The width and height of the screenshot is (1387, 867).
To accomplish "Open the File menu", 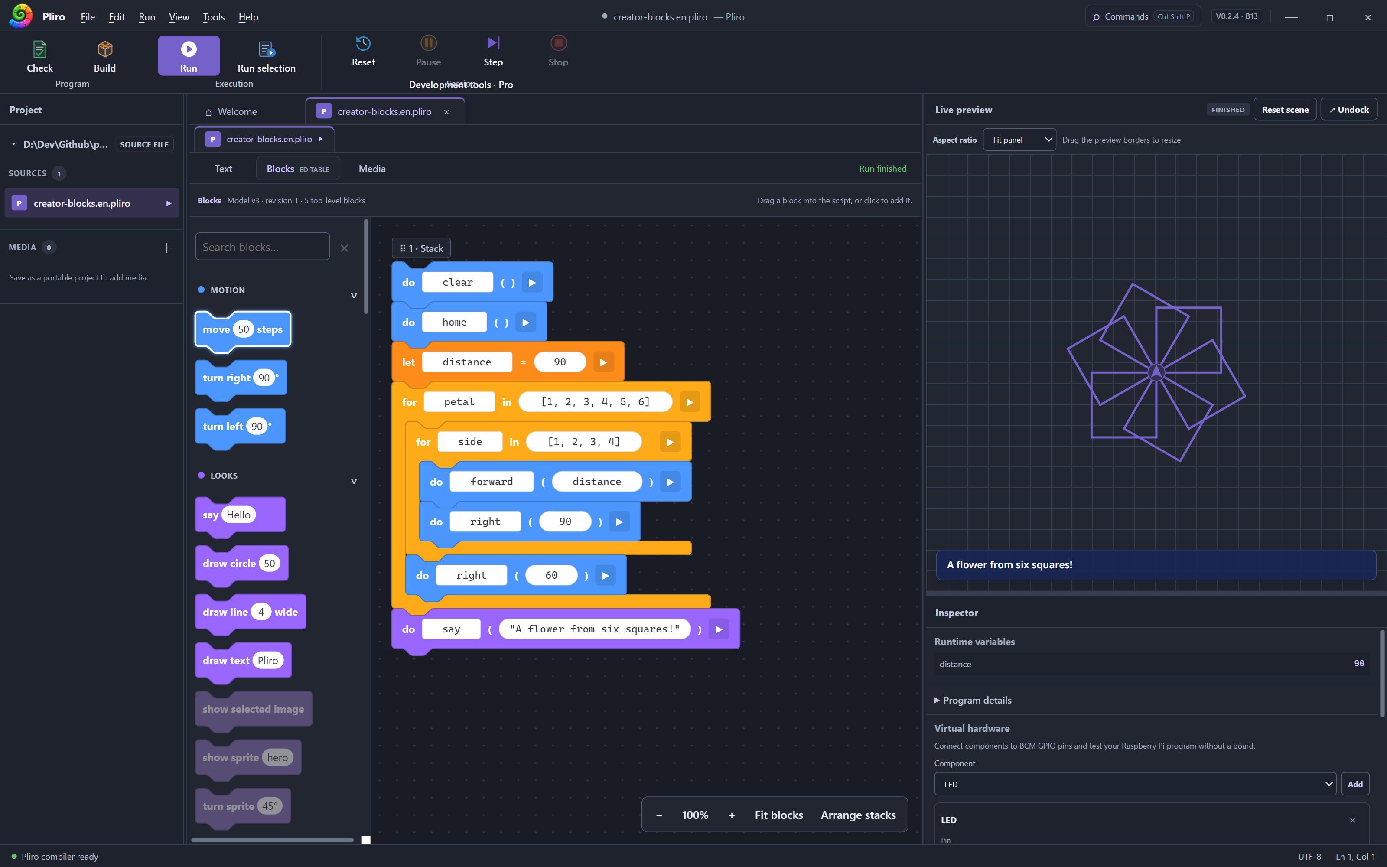I will click(88, 16).
